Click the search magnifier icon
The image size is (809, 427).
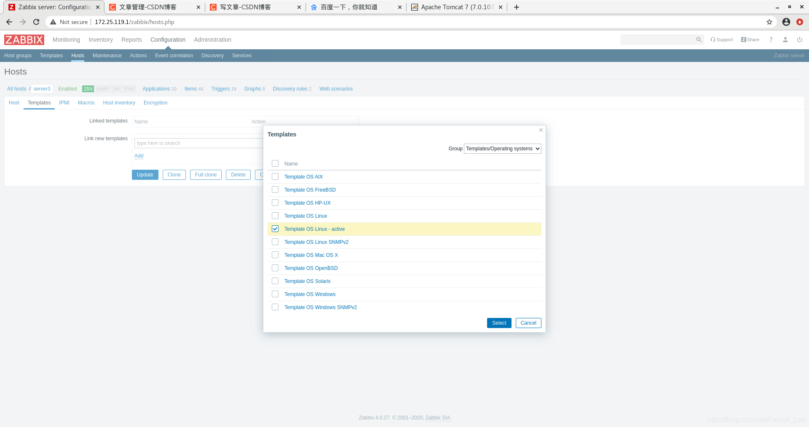tap(699, 40)
